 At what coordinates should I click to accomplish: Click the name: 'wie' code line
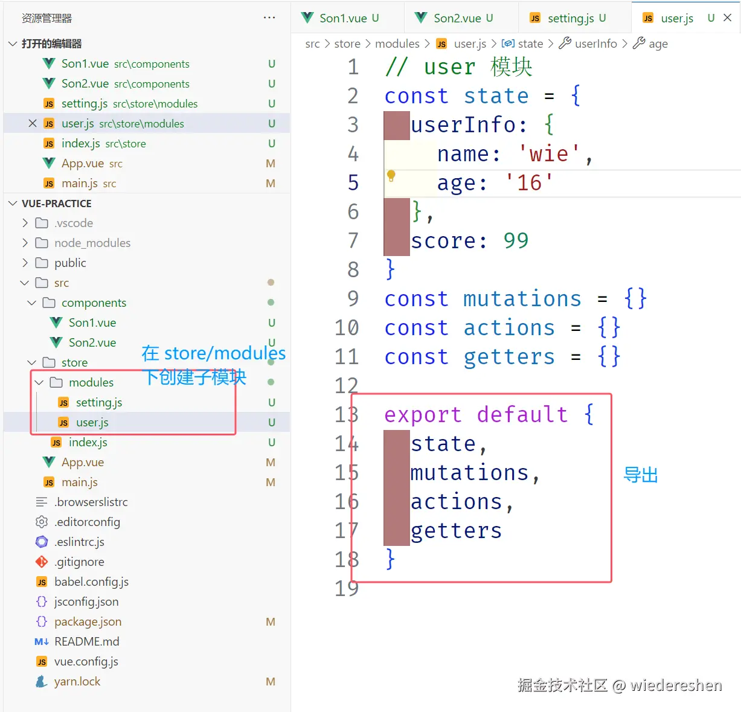(515, 154)
